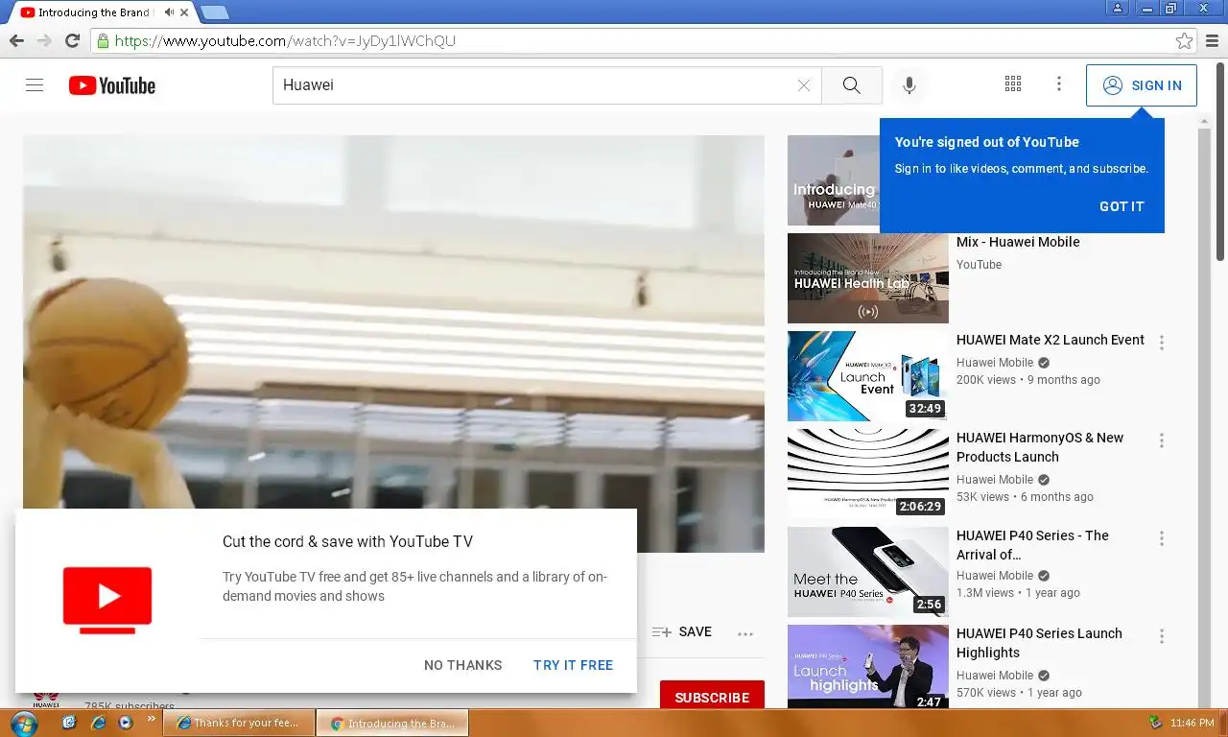
Task: Click the Huawei Mobile channel under Mate X2
Action: (x=995, y=363)
